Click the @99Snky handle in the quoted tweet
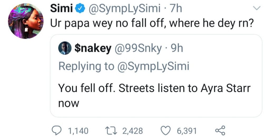The height and width of the screenshot is (140, 270). (x=137, y=49)
